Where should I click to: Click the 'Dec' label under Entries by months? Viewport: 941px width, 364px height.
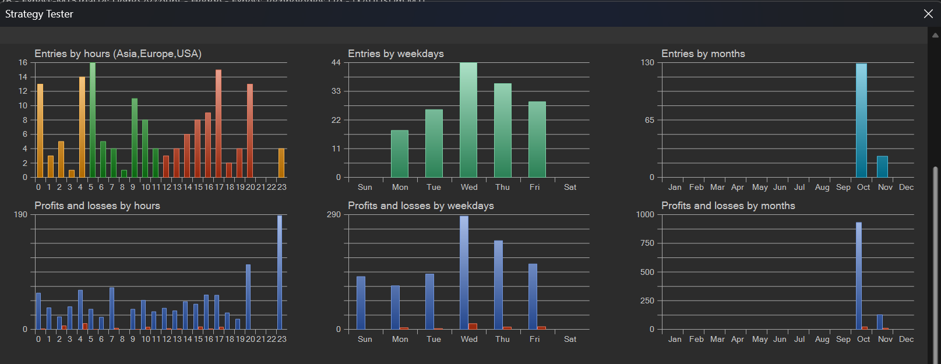tap(906, 187)
